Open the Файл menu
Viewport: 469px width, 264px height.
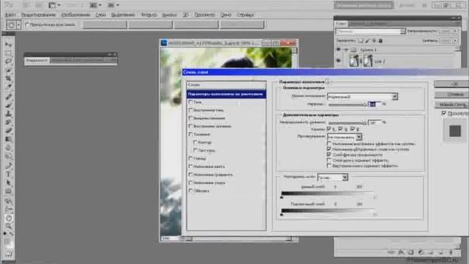(x=10, y=15)
